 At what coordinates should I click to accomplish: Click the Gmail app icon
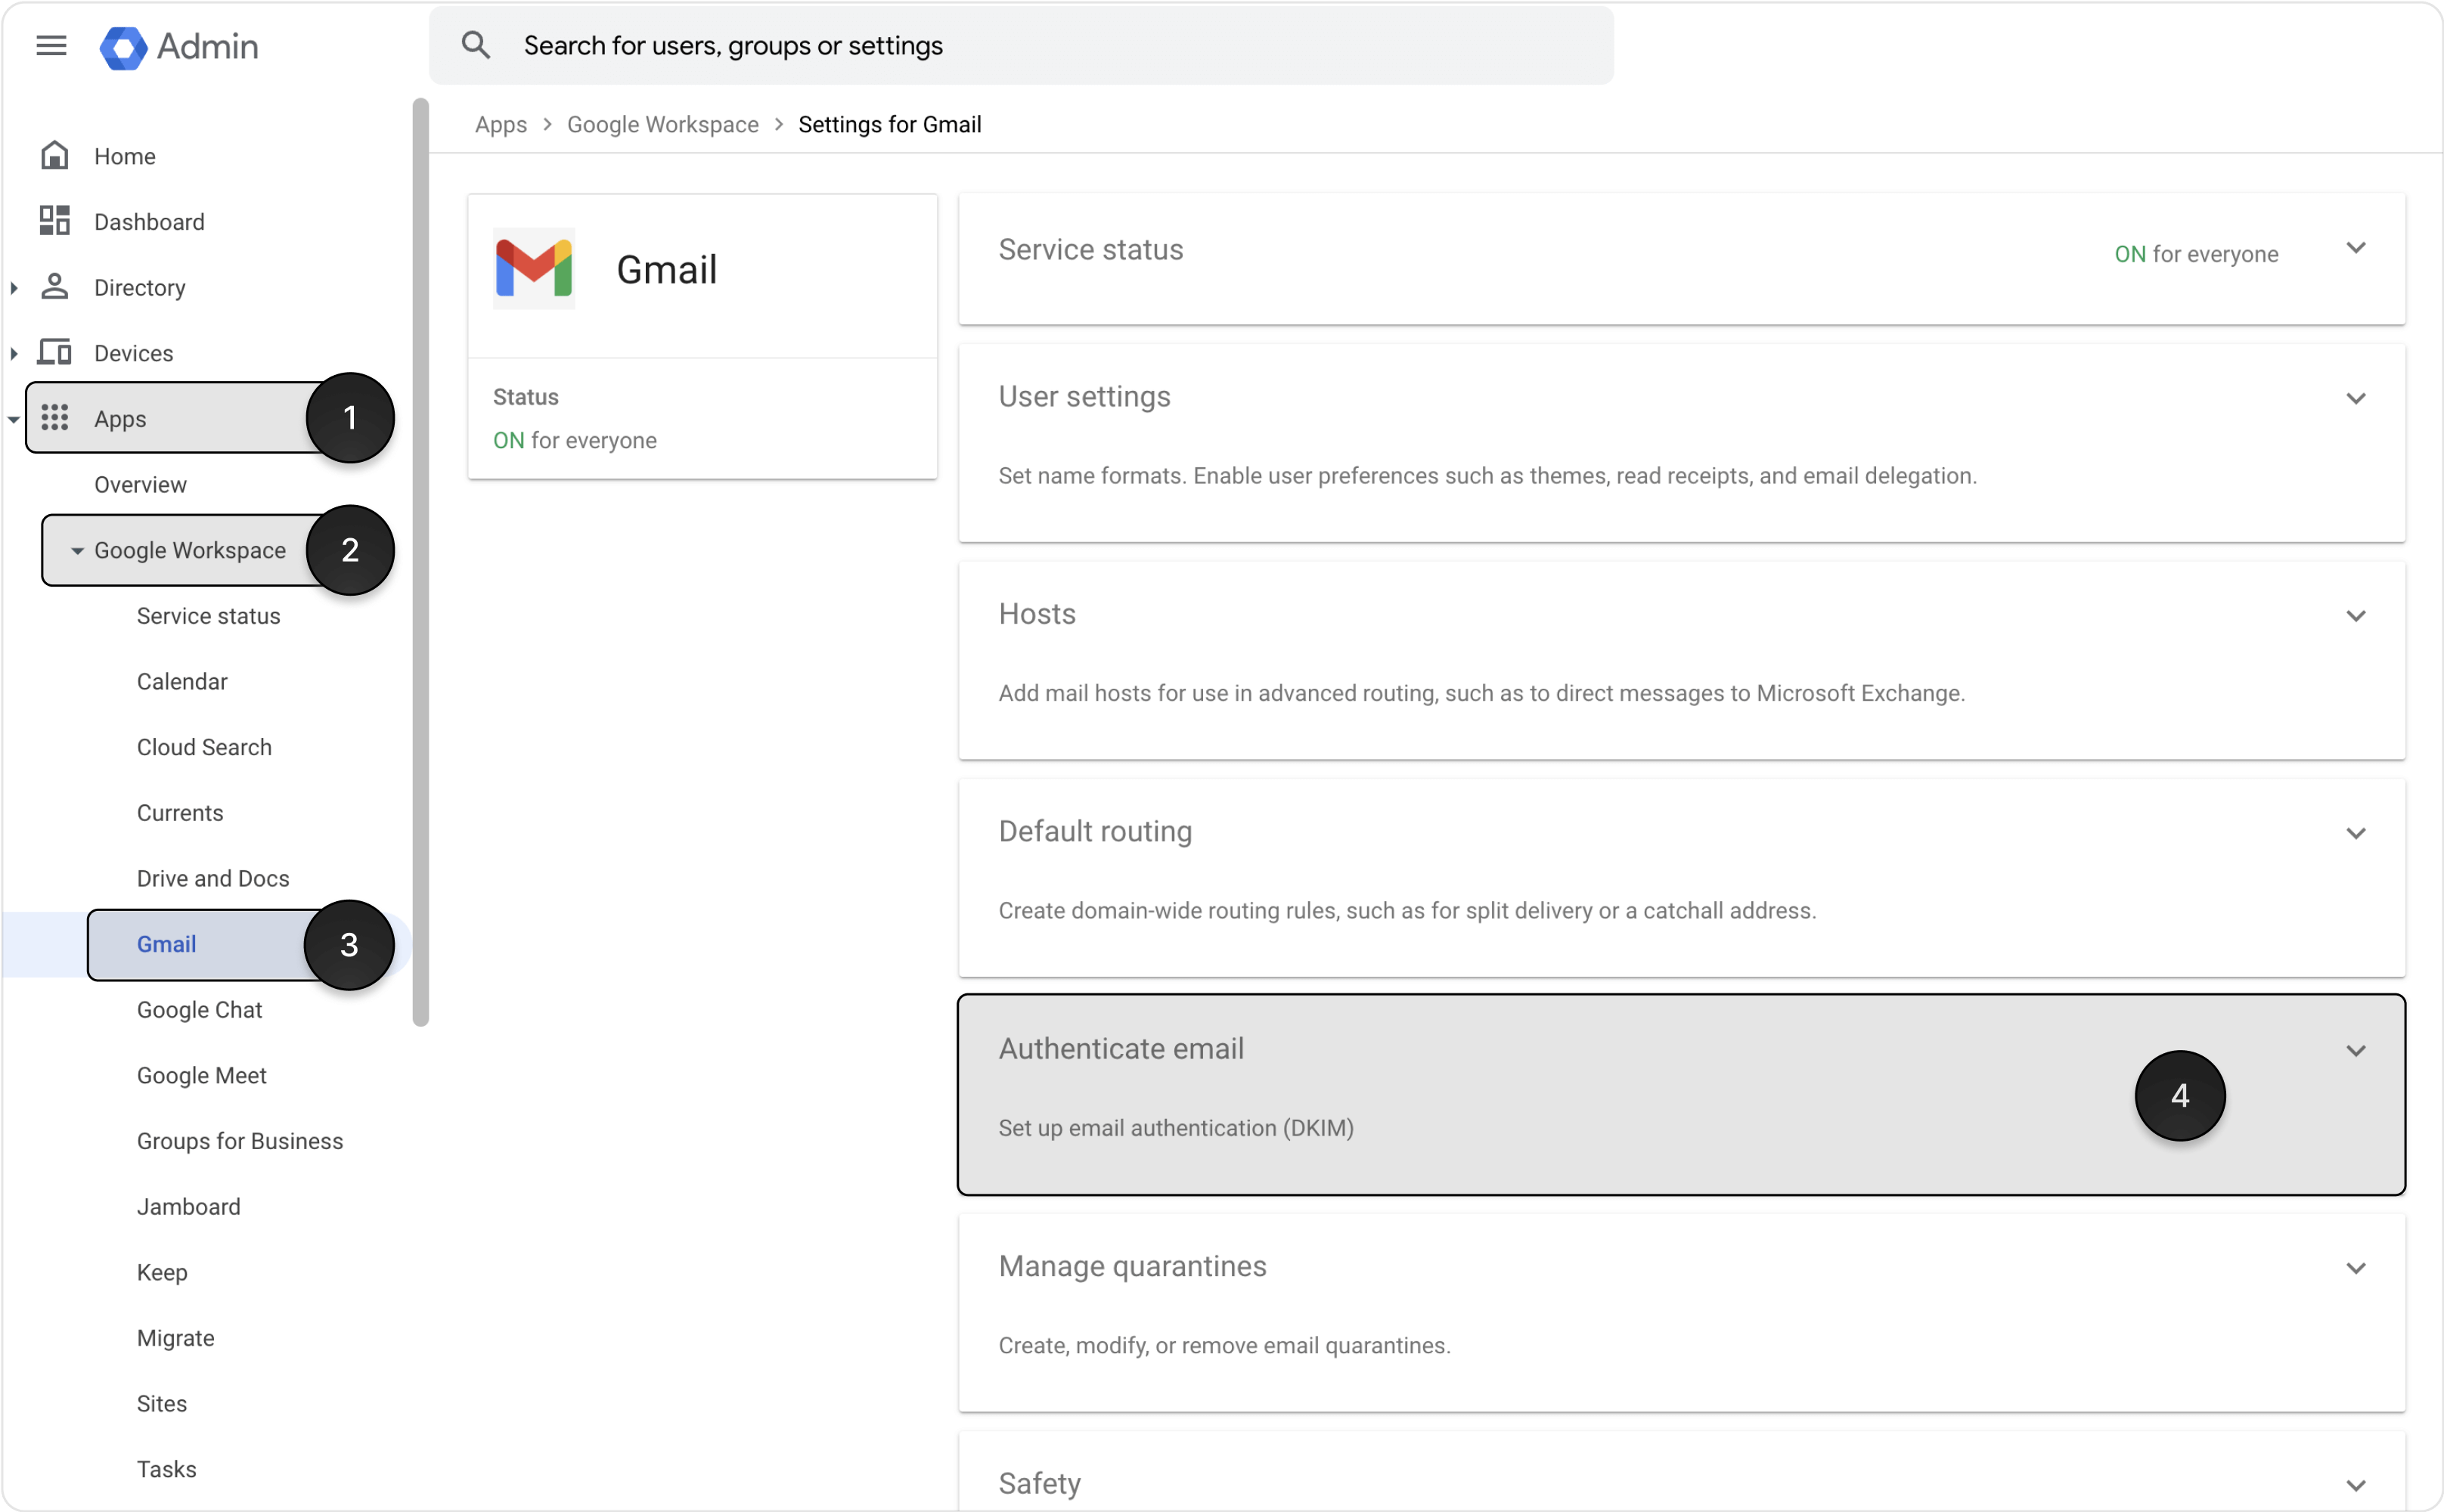[x=533, y=267]
